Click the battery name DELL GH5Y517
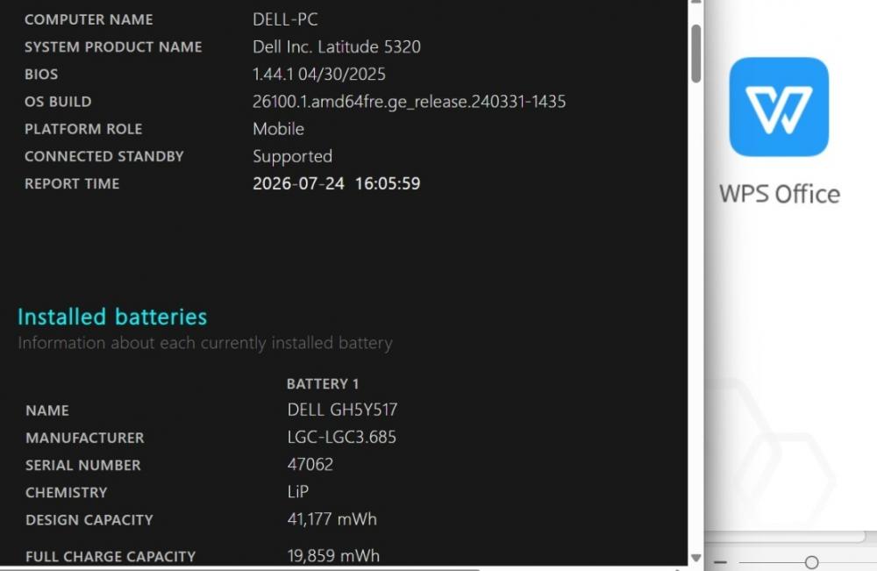877x571 pixels. click(x=342, y=410)
